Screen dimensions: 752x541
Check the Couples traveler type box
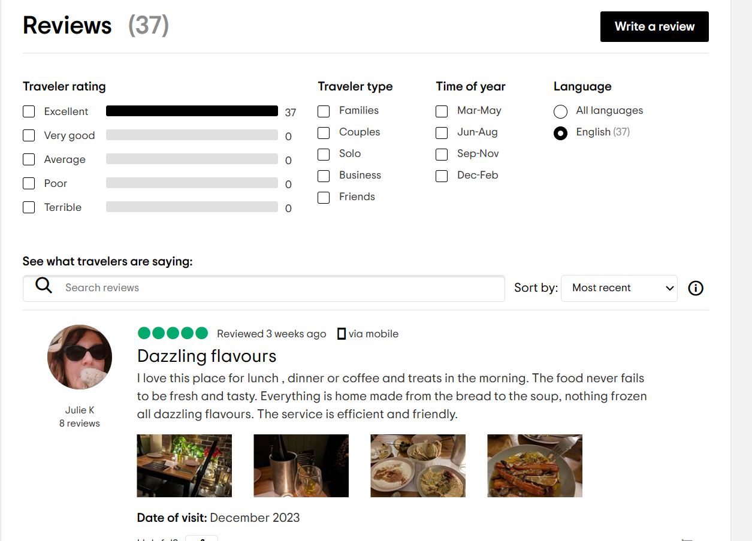pos(324,133)
